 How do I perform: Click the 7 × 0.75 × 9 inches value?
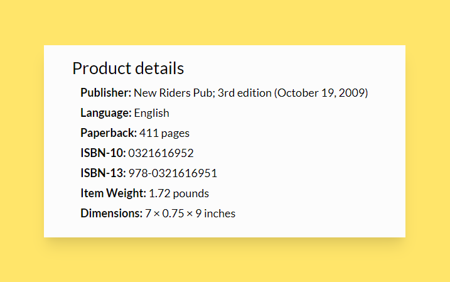coord(190,214)
